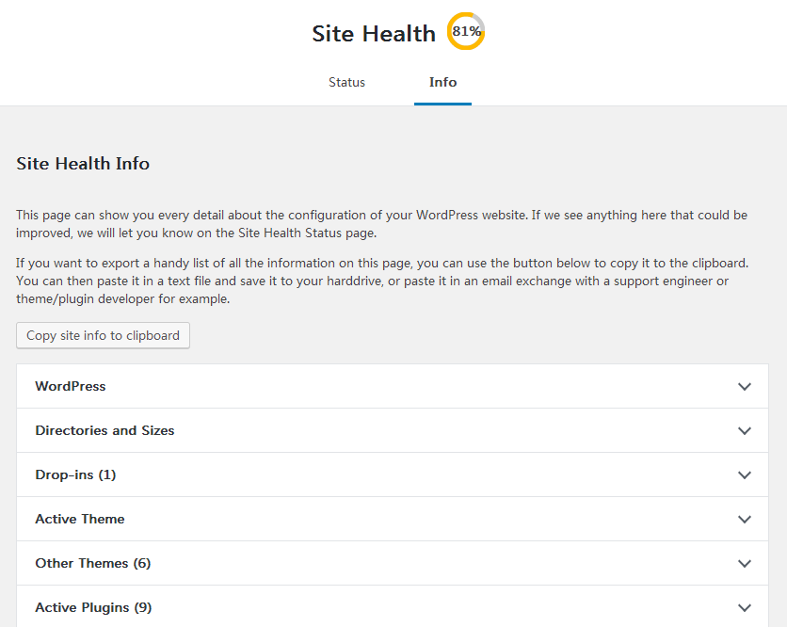Select the Info tab
Viewport: 787px width, 627px height.
click(442, 83)
